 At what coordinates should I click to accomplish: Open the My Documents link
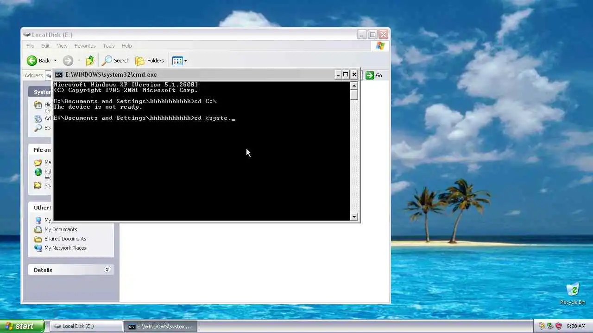tap(61, 229)
